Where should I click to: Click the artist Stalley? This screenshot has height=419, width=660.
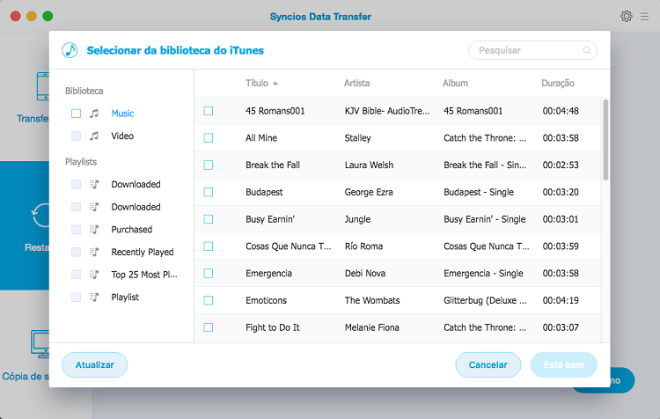(358, 137)
